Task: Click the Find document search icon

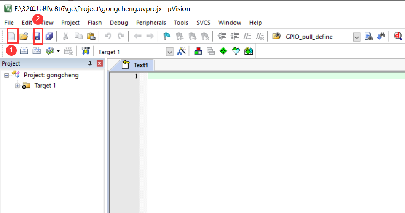Action: [x=369, y=36]
